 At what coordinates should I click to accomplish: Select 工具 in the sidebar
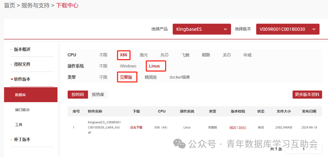click(x=19, y=125)
